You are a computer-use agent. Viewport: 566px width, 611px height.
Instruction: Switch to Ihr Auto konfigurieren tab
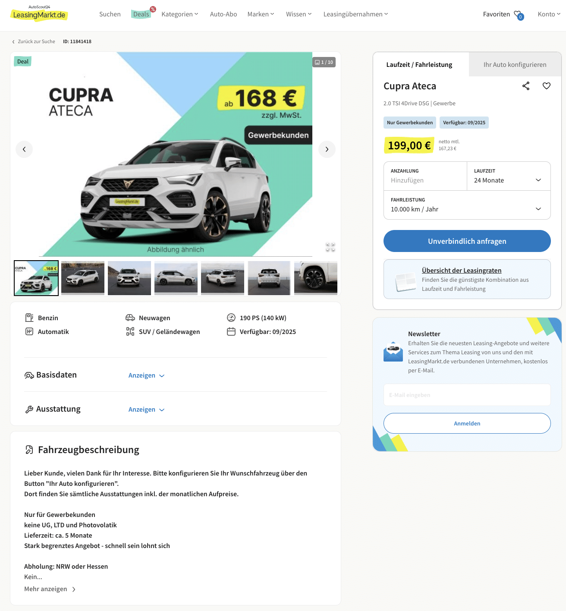tap(515, 65)
